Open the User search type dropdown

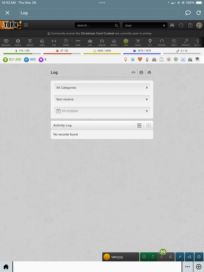click(145, 25)
